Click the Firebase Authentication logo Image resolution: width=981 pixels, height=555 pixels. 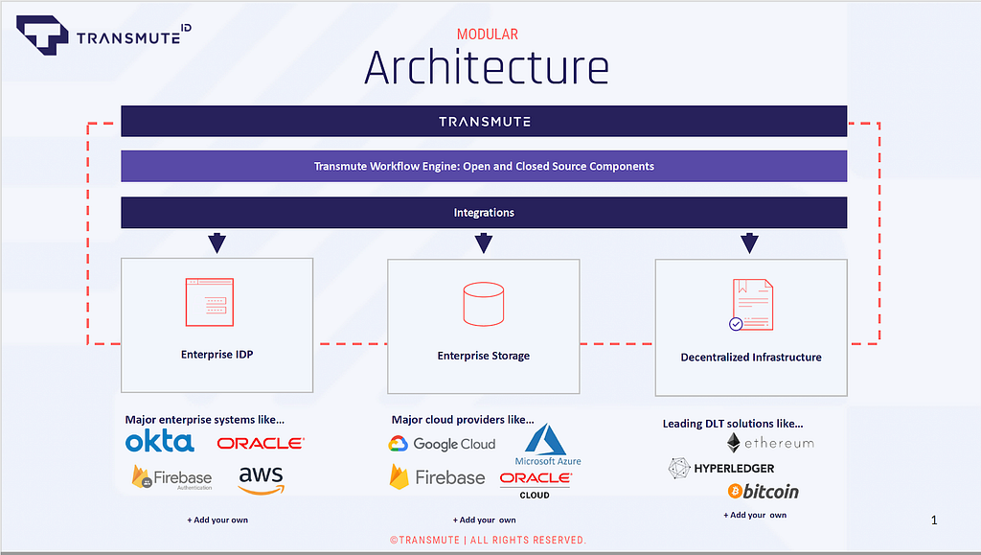pos(172,477)
